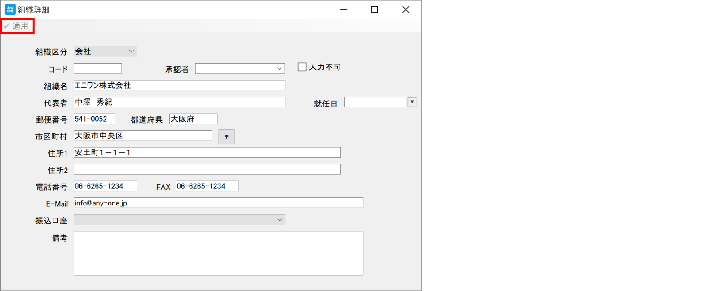Click inside the 備考 notes text area
The height and width of the screenshot is (291, 701).
point(218,253)
